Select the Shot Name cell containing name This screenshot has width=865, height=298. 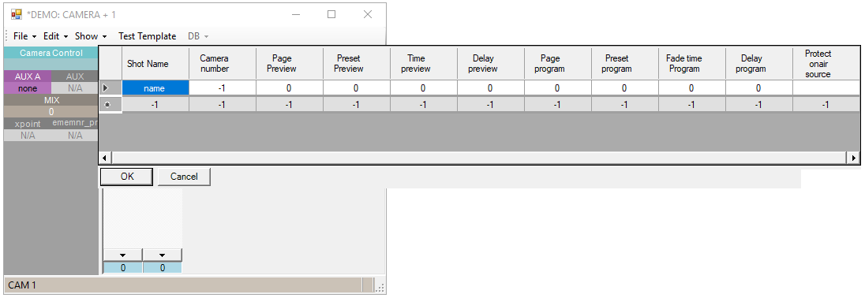pyautogui.click(x=155, y=88)
